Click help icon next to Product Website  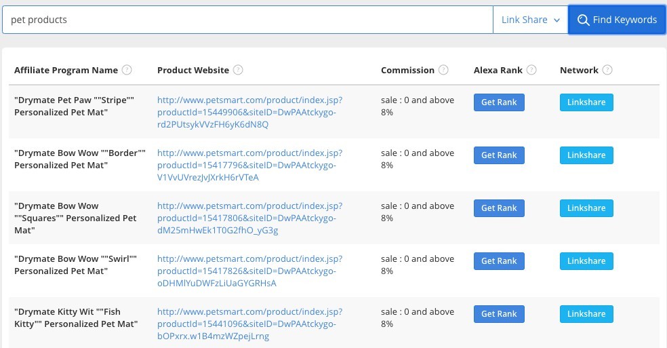[238, 70]
